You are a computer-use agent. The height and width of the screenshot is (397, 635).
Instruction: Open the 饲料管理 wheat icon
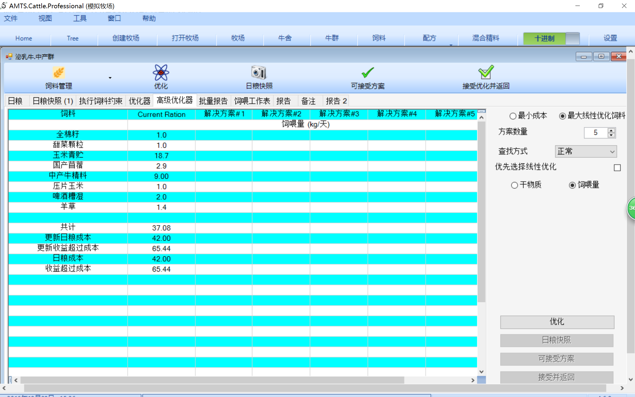59,73
